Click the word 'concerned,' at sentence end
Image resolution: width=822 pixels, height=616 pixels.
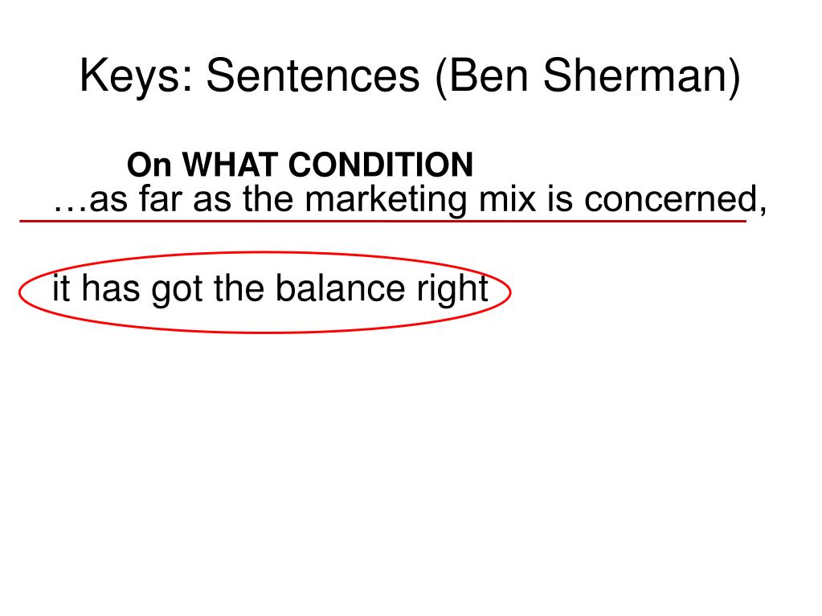pos(676,200)
